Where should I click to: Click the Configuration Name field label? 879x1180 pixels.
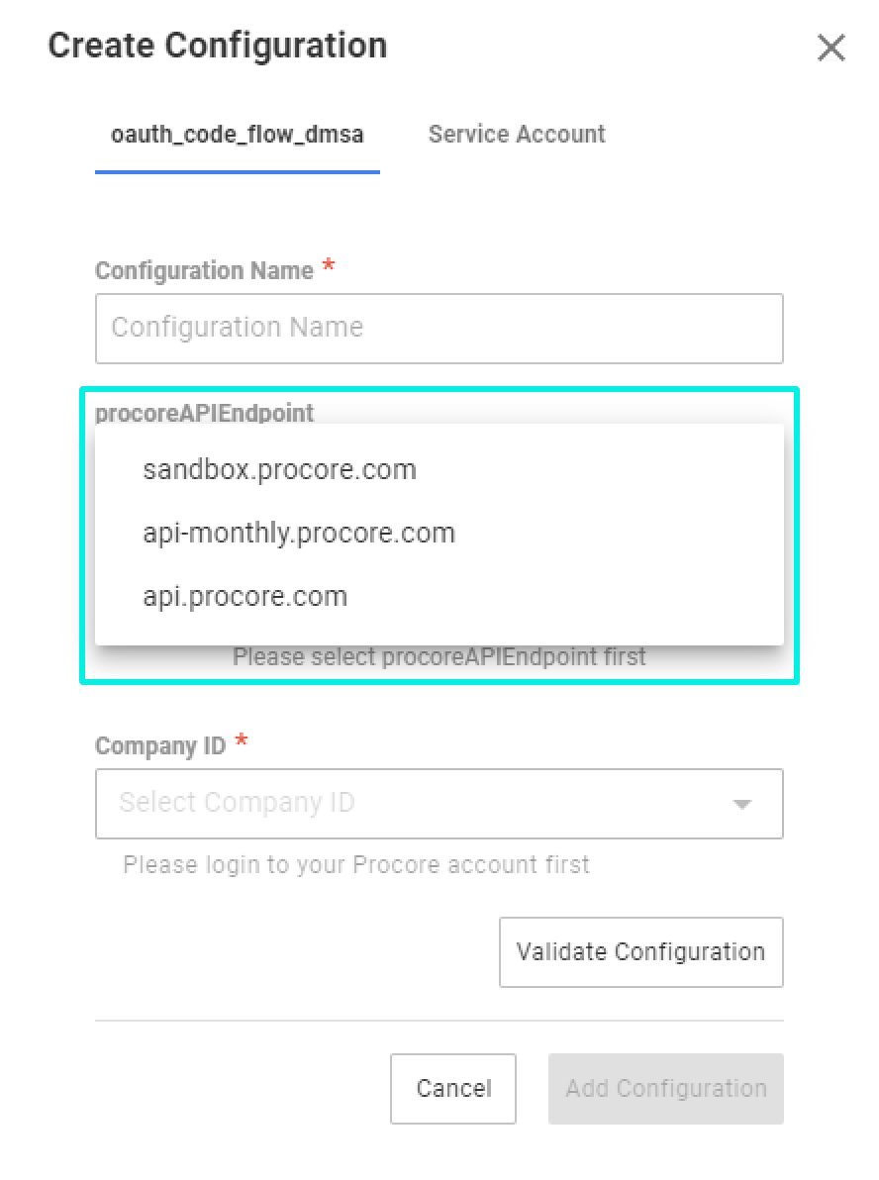click(x=204, y=271)
